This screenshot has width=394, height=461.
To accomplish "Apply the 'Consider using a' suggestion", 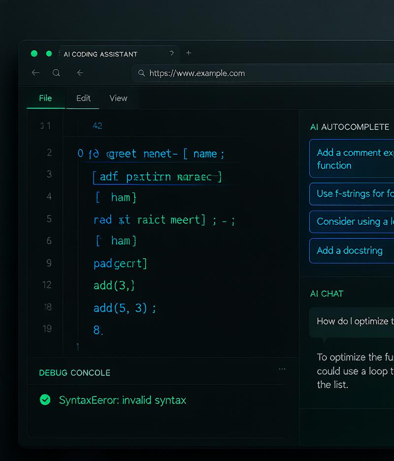I will 352,221.
